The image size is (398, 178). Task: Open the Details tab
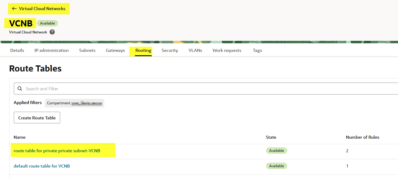click(x=17, y=50)
